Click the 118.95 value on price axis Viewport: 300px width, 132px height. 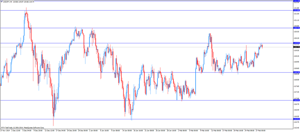point(297,62)
